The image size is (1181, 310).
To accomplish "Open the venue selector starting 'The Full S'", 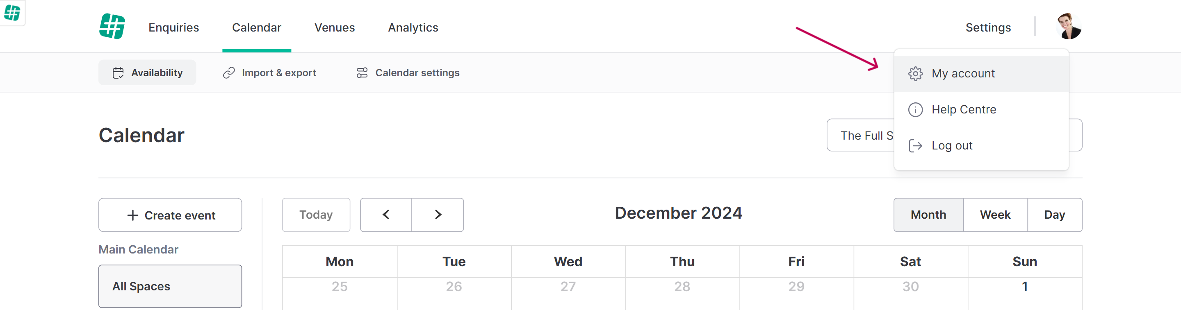I will [x=861, y=135].
